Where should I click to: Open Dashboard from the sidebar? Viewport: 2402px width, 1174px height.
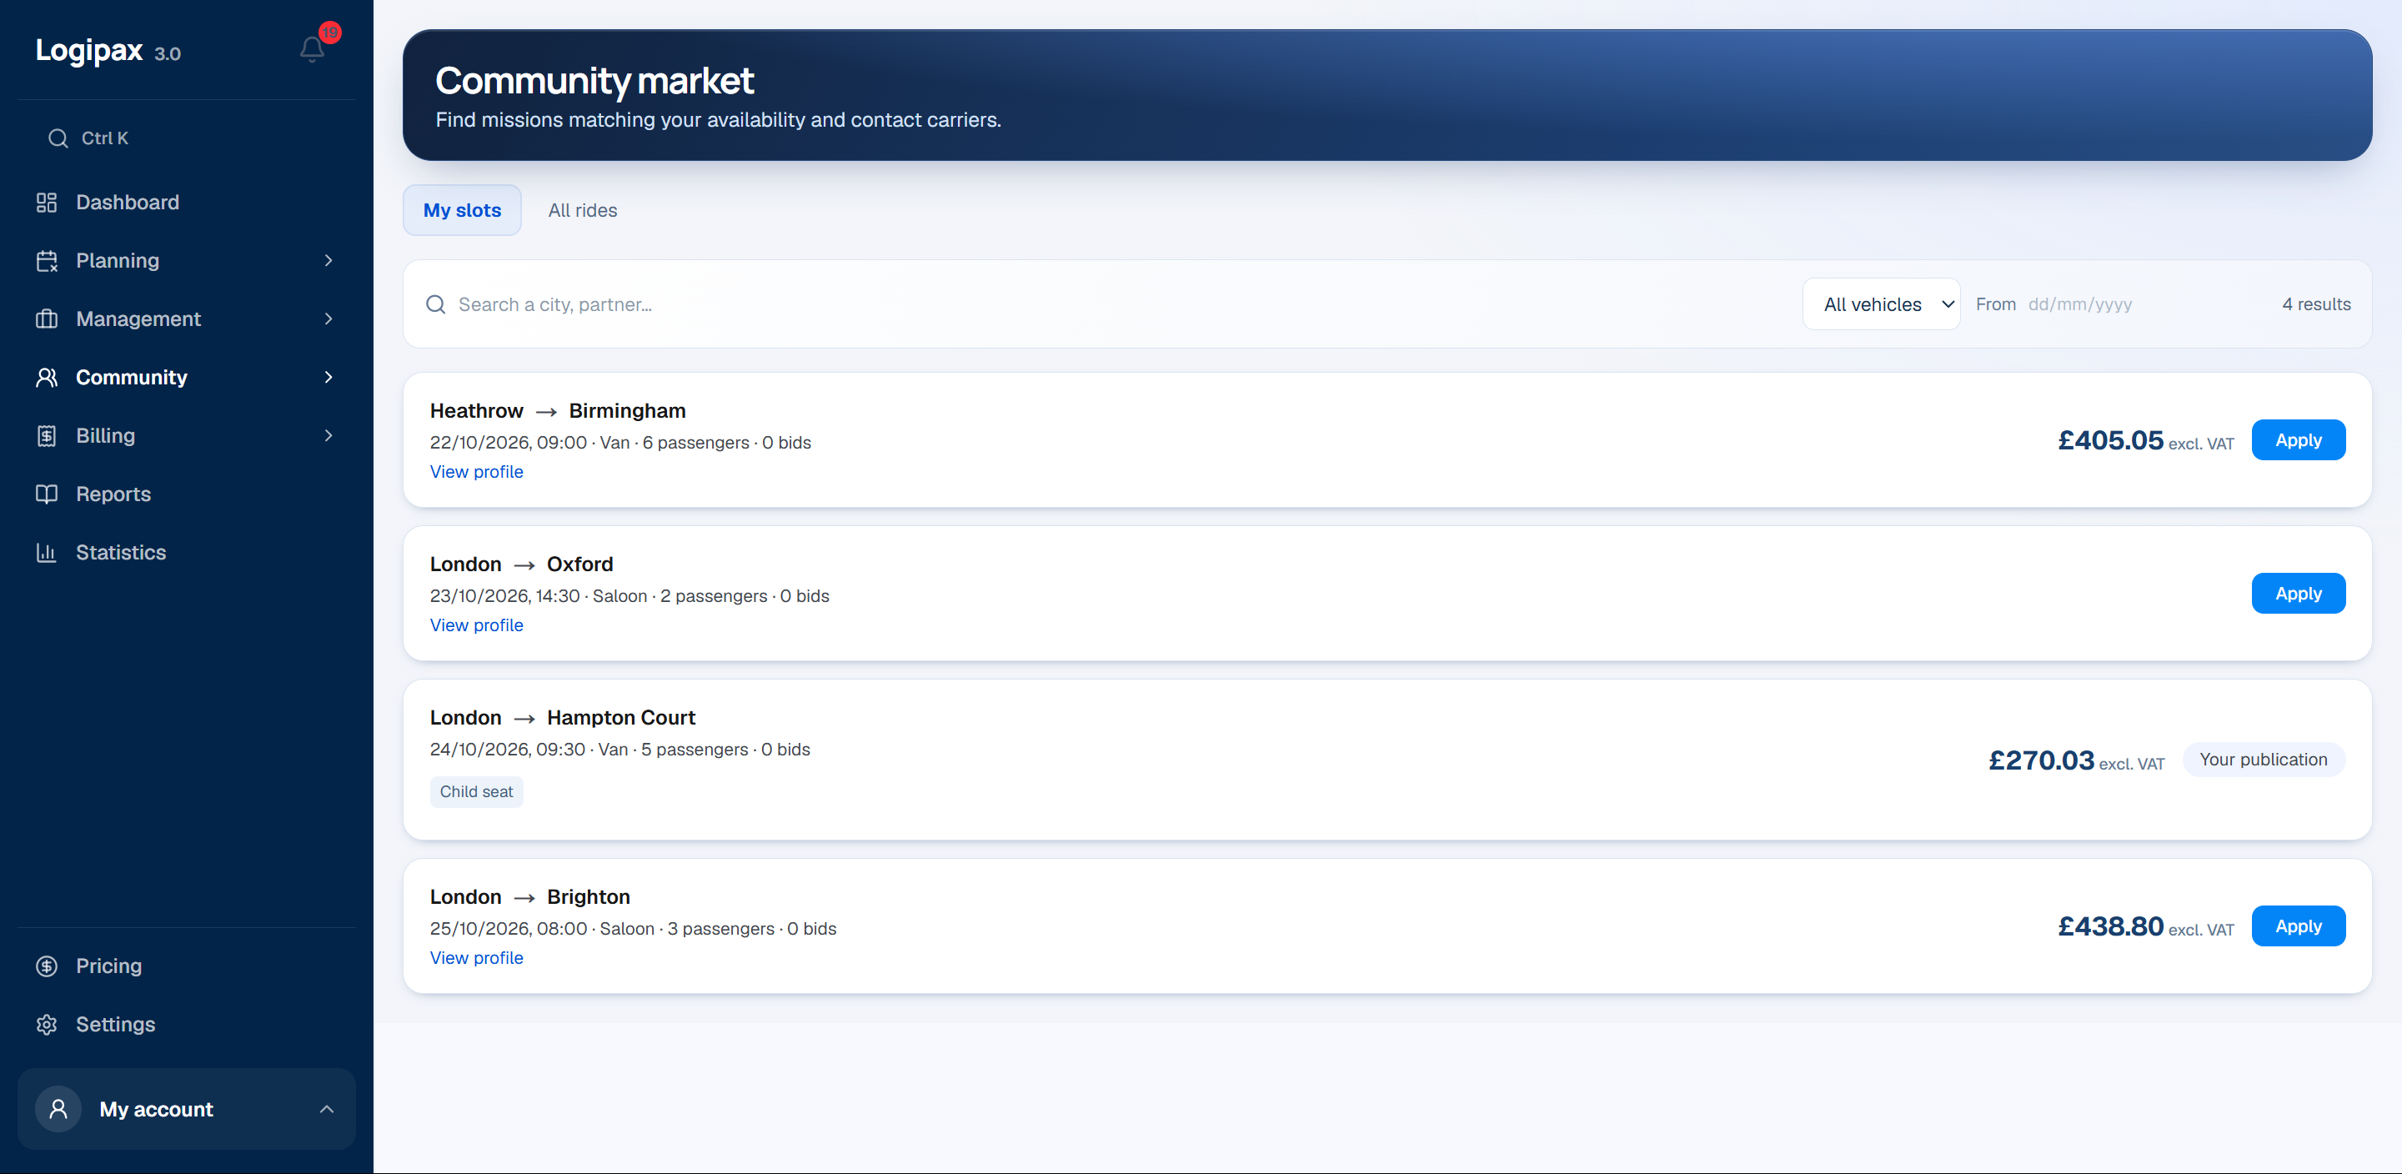(x=186, y=203)
